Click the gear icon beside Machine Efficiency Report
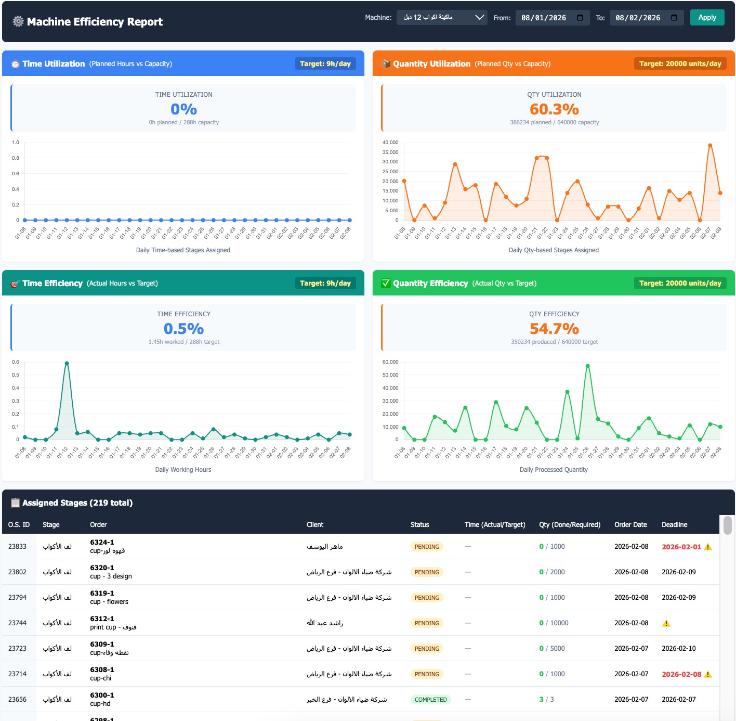This screenshot has height=721, width=736. [x=18, y=21]
